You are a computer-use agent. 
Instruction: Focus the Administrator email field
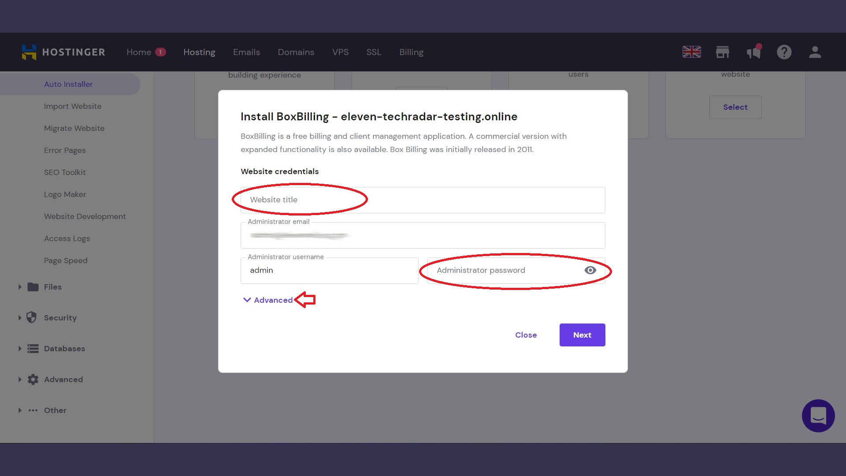(x=423, y=235)
